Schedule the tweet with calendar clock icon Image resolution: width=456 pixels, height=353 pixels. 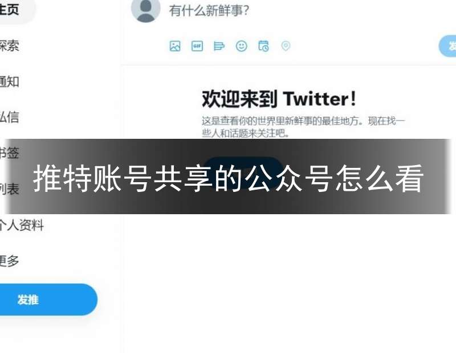263,46
